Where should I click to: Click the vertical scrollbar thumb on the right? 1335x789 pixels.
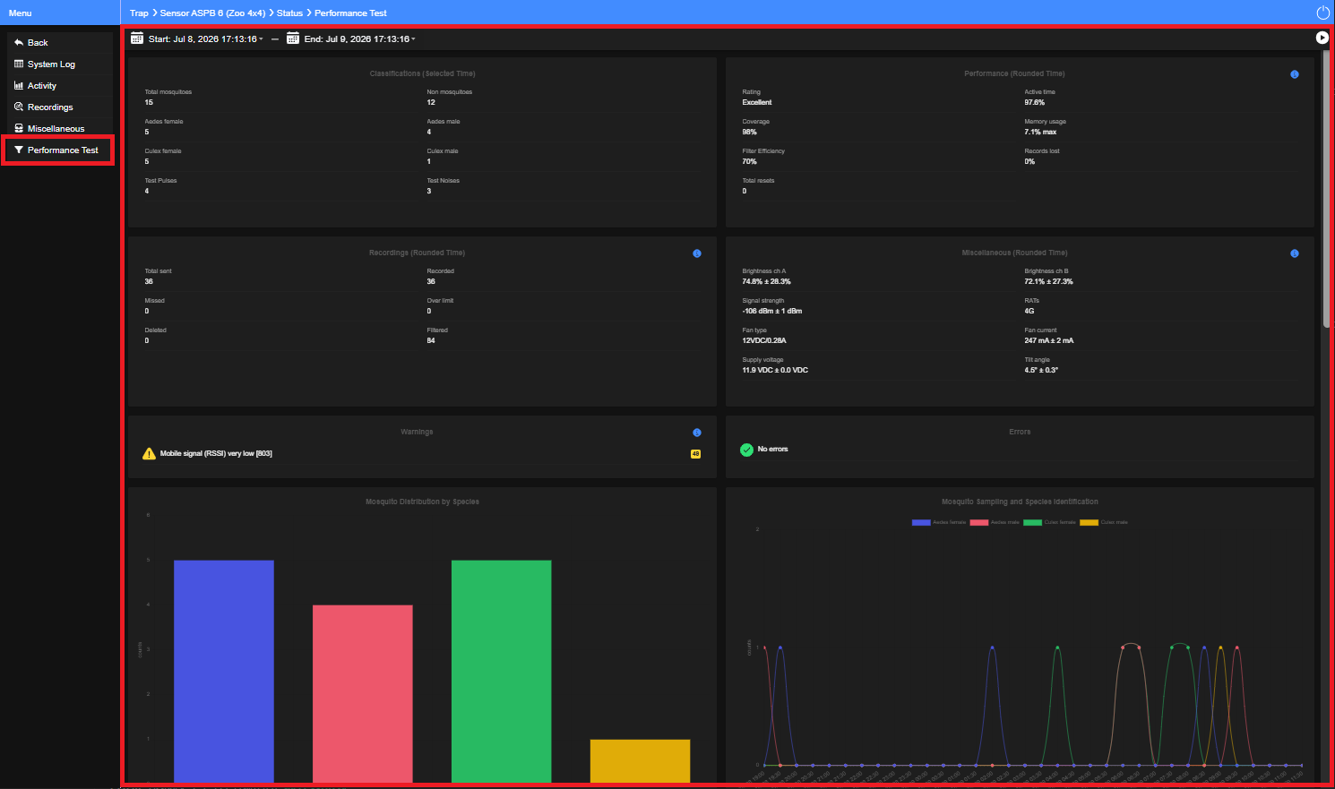click(1326, 188)
